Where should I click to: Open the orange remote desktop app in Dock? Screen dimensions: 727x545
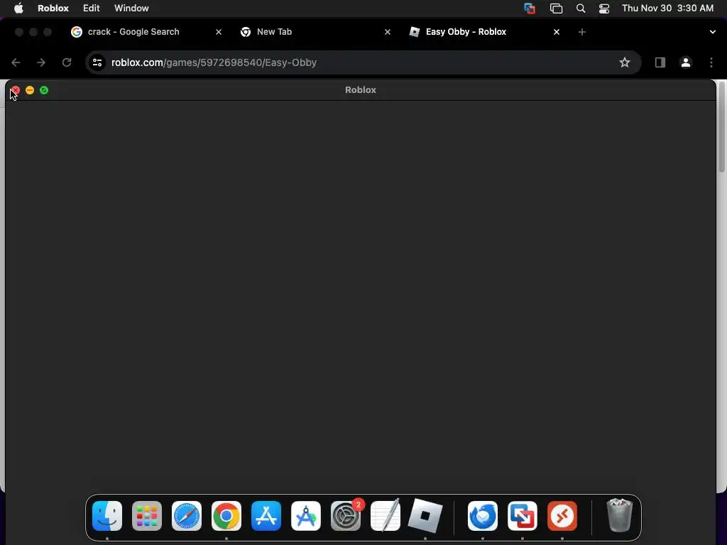tap(562, 516)
